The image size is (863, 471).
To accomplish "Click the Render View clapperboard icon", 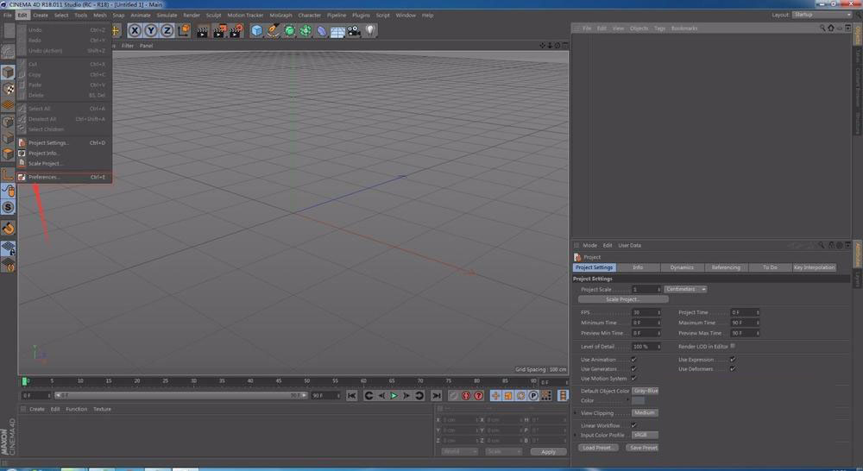I will pos(203,31).
